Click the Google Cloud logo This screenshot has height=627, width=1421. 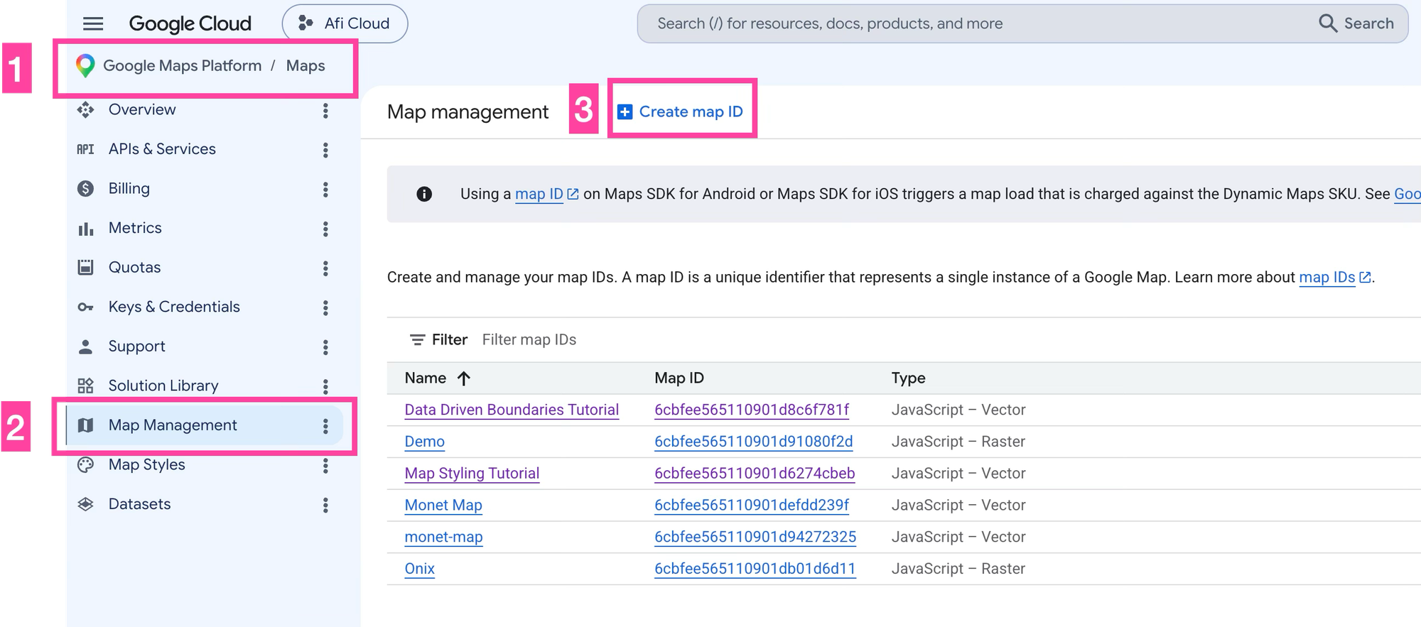pos(190,23)
